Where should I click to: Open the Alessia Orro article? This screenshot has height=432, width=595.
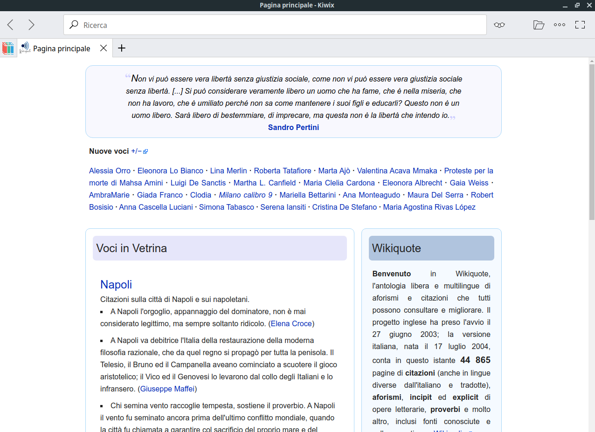click(x=110, y=171)
